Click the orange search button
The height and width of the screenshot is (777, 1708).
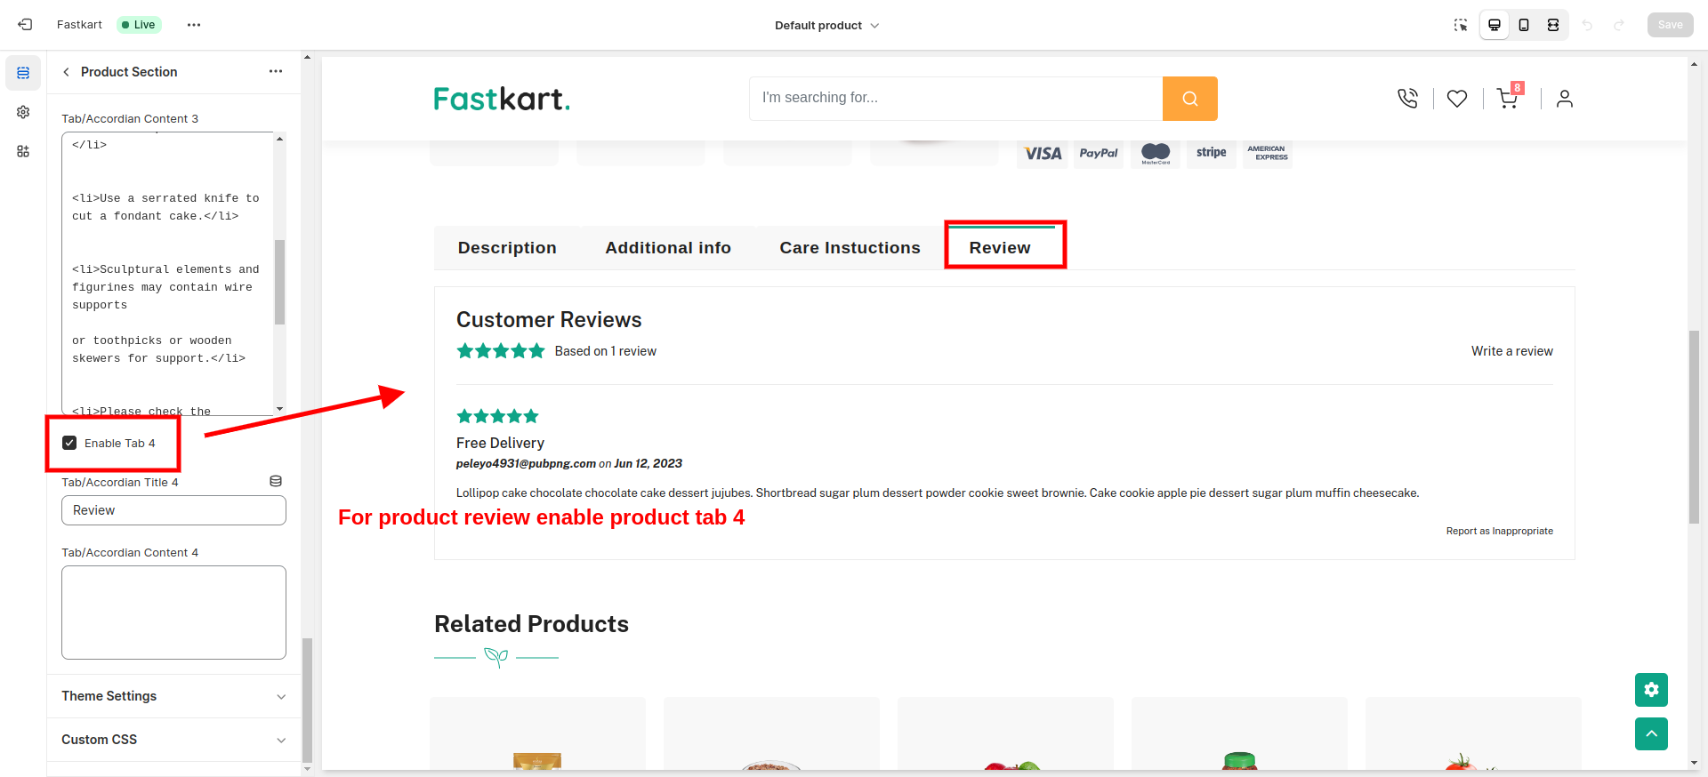point(1189,98)
